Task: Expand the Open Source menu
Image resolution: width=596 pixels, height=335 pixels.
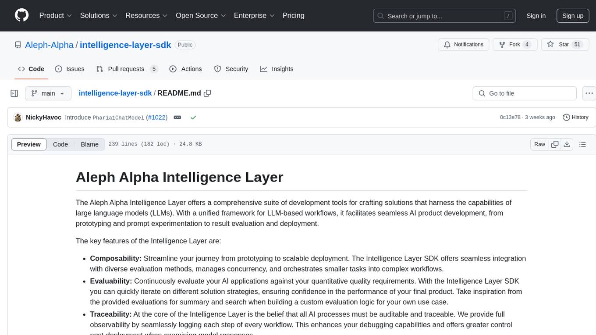Action: pos(201,15)
